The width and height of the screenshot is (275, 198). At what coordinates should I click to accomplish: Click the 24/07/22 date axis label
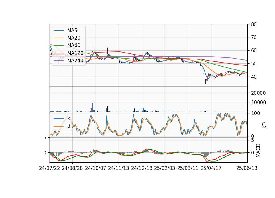(50, 168)
